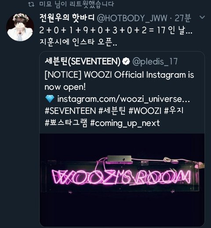Screen dimensions: 211x228
Task: Open the neon WOOZI'S ROOM image
Action: click(x=122, y=180)
